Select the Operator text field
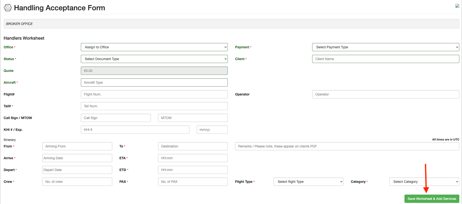Screen dimensions: 462x204 pos(385,94)
